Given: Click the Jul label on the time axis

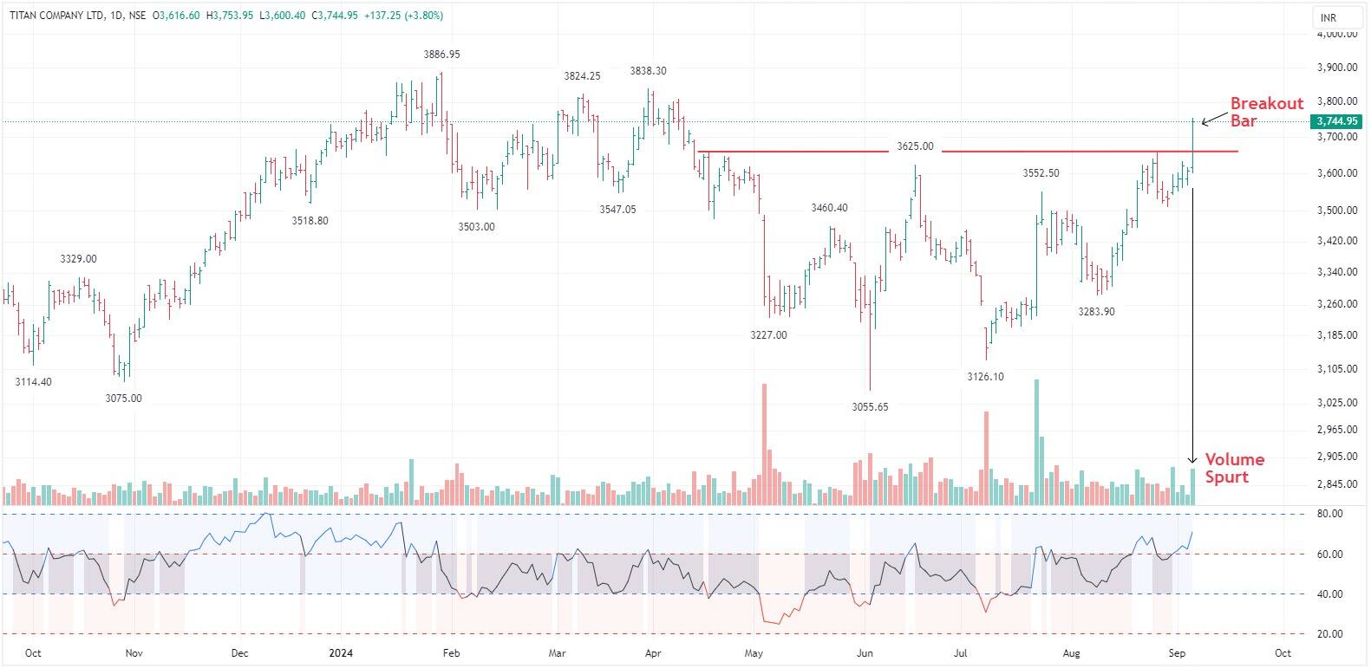Looking at the screenshot, I should click(960, 653).
